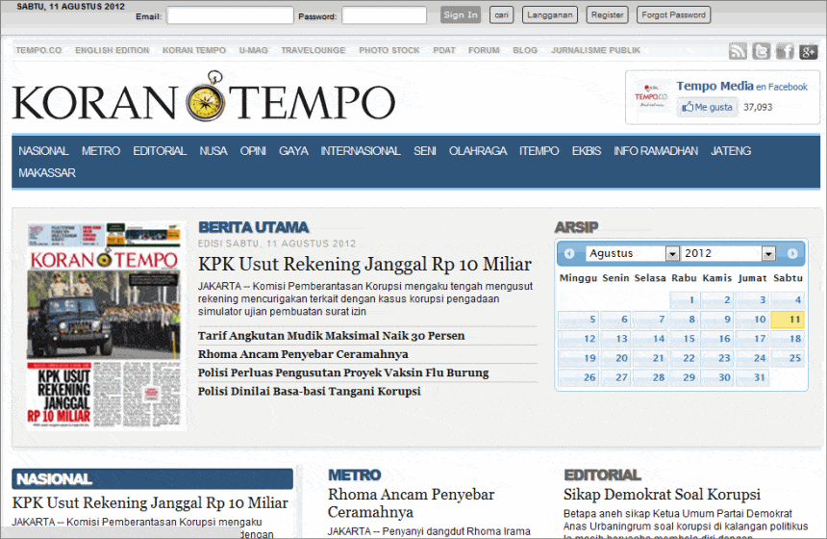Open Rhoma Ancam Penyebar headline under METRO
The width and height of the screenshot is (827, 539).
pos(411,503)
